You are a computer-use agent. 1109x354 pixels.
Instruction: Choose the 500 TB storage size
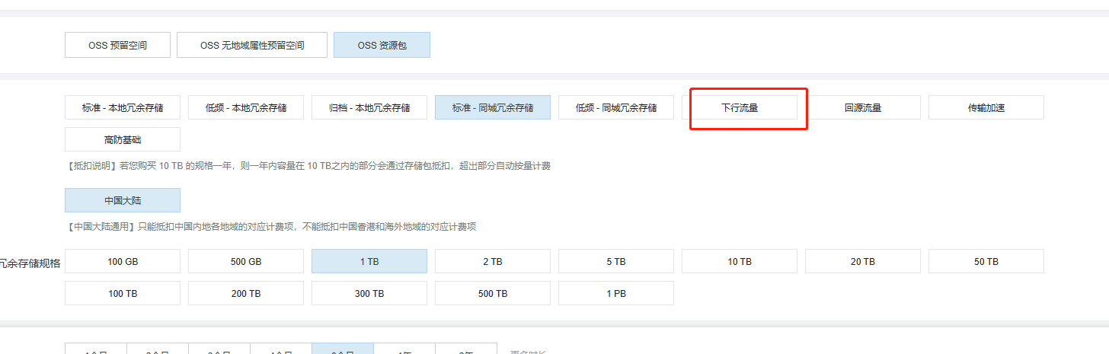493,293
